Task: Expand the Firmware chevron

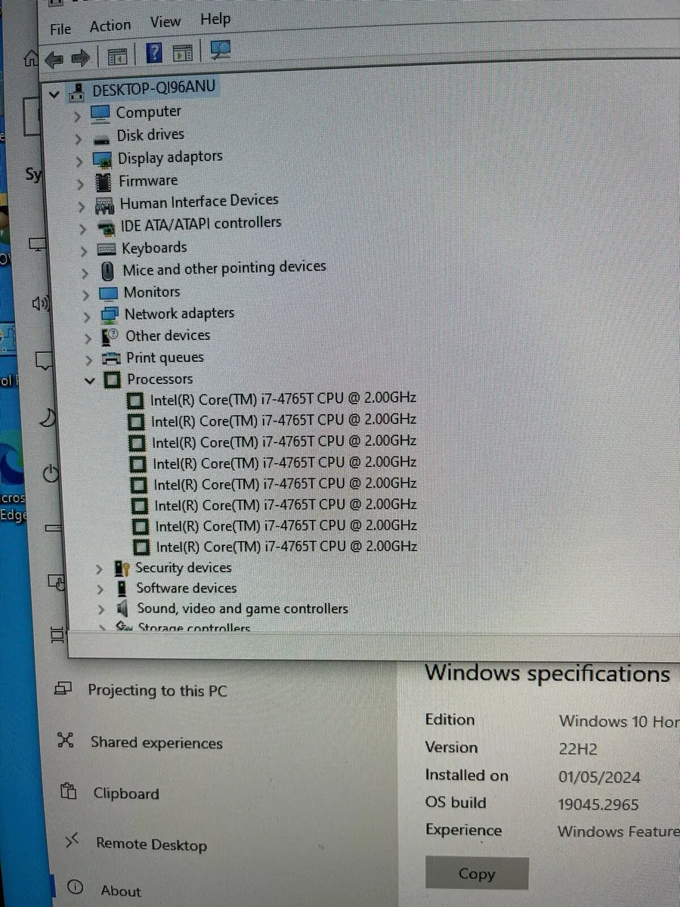Action: (81, 184)
